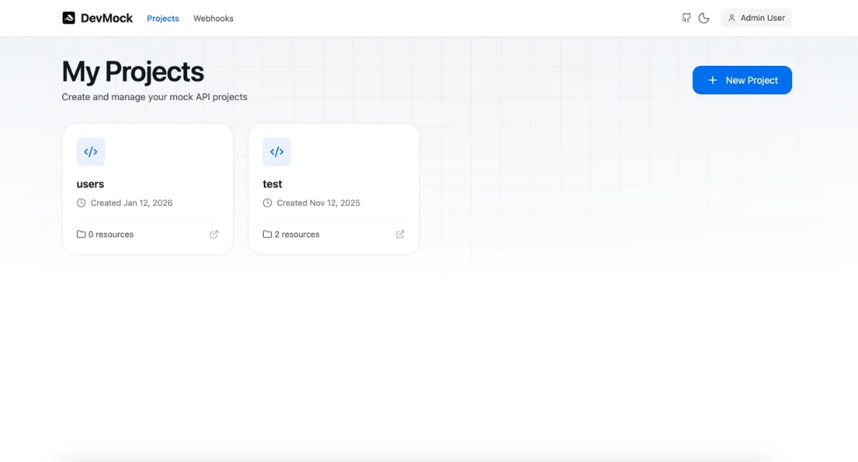The height and width of the screenshot is (462, 858).
Task: Open the external link icon on the test card
Action: pos(400,234)
